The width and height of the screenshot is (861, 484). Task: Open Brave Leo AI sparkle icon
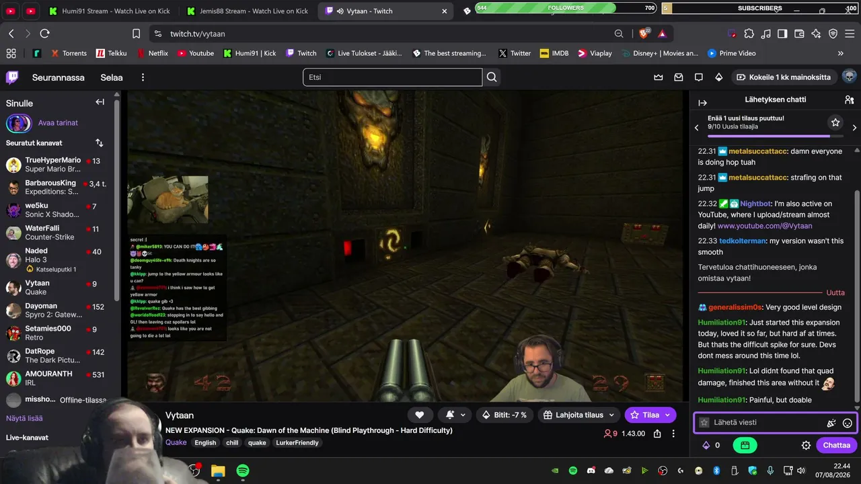tap(816, 34)
